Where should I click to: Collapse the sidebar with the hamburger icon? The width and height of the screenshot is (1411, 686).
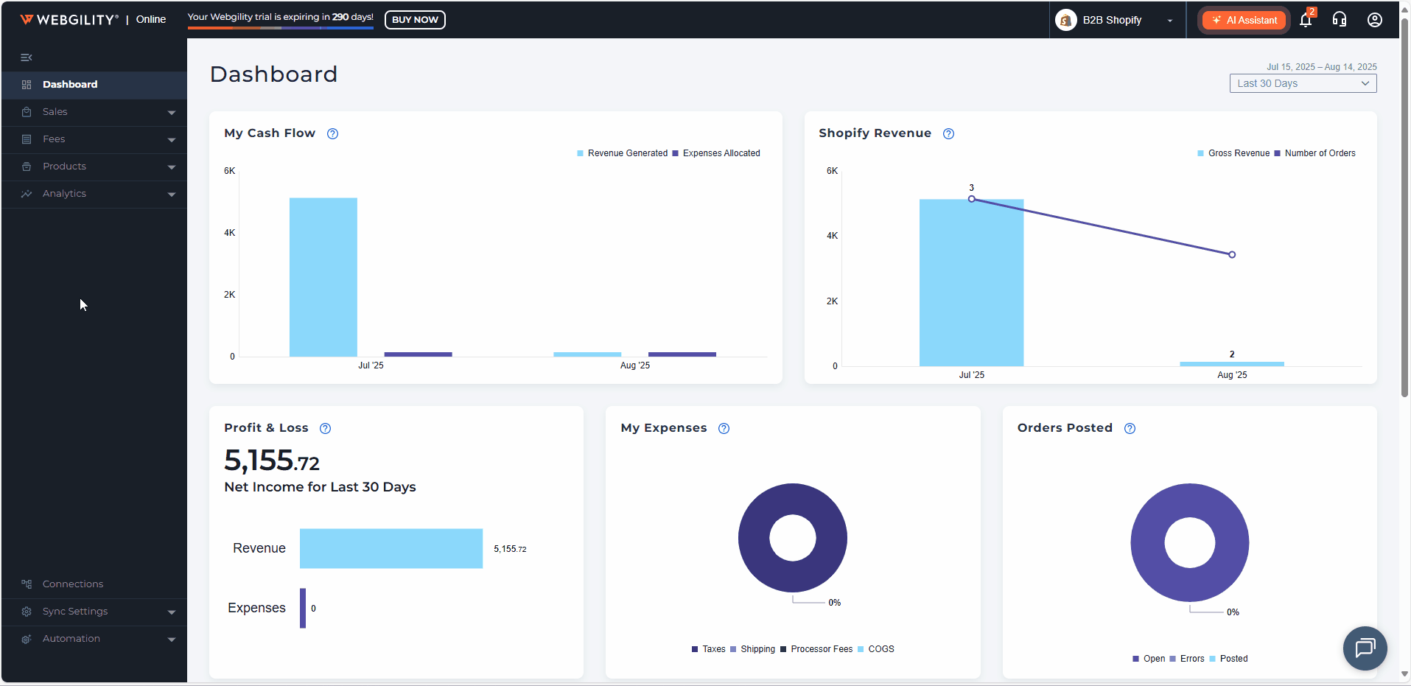point(27,57)
